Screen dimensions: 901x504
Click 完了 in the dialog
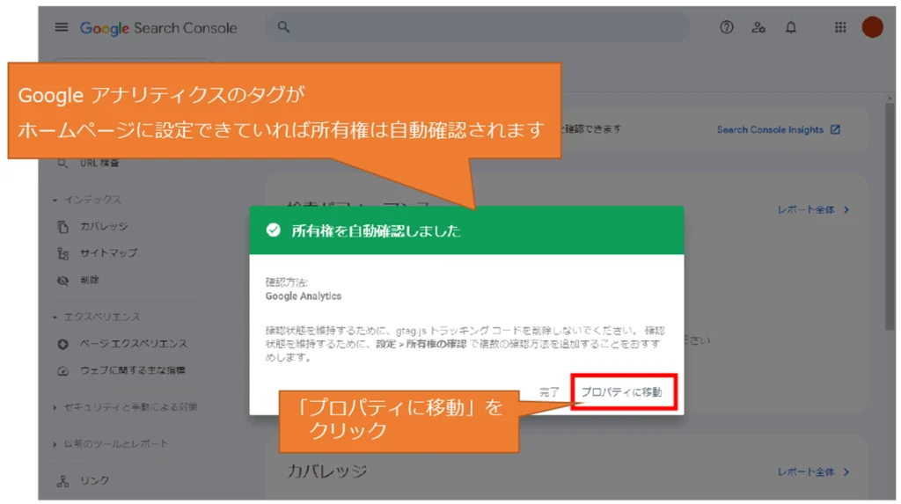[550, 391]
